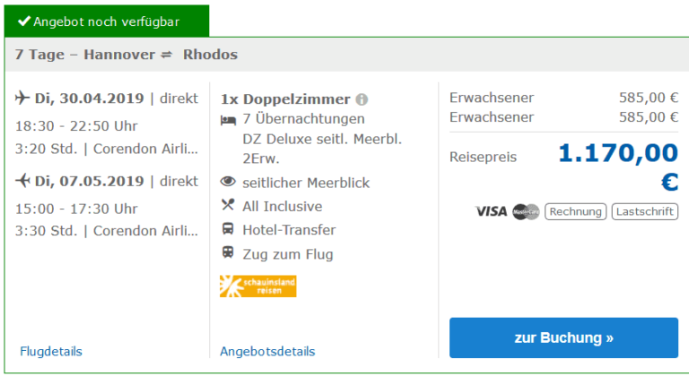Image resolution: width=689 pixels, height=376 pixels.
Task: Click the Lastschrift payment badge
Action: pos(645,212)
